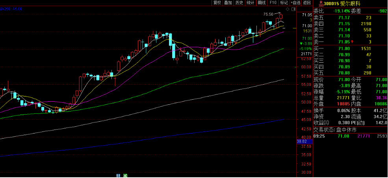Click the blue 38.02 price marker on axis
Screen dimensions: 388x178
coord(302,141)
